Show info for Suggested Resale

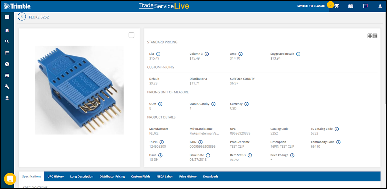click(x=298, y=54)
